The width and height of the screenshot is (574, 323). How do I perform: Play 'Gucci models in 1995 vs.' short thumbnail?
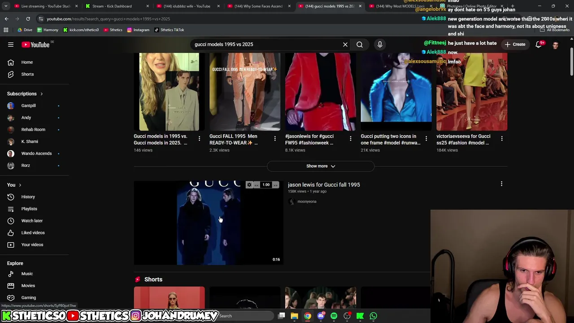169,92
